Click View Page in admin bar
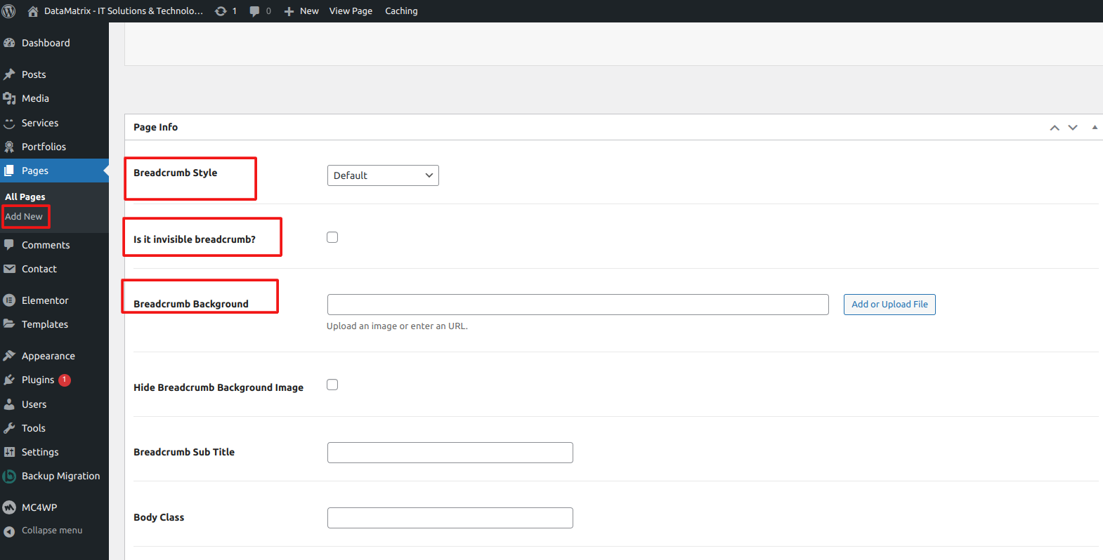 tap(351, 11)
